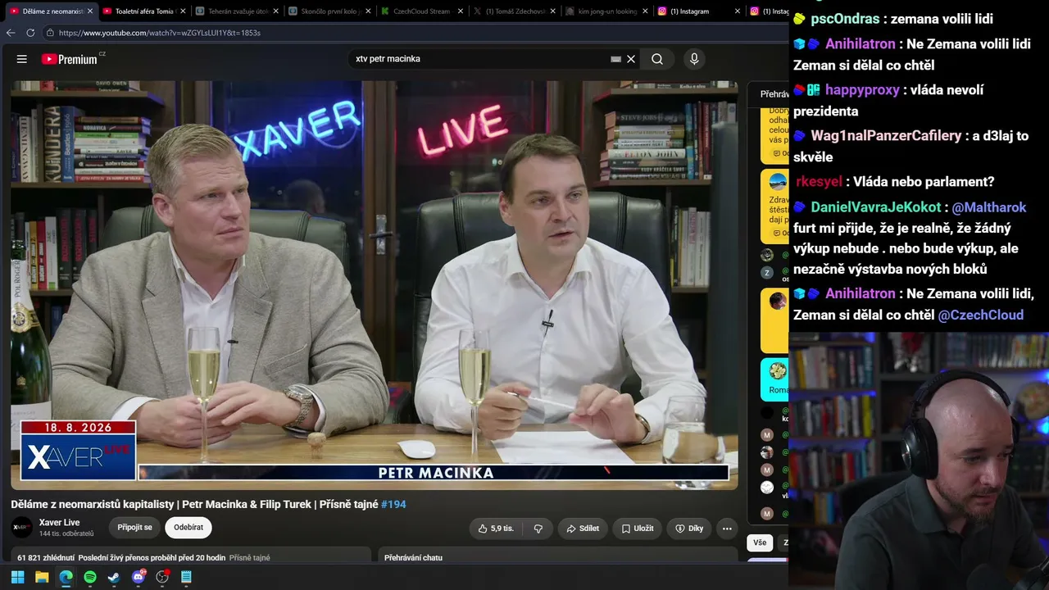This screenshot has height=590, width=1049.
Task: Select the youtube.com URL in the address bar
Action: click(160, 33)
